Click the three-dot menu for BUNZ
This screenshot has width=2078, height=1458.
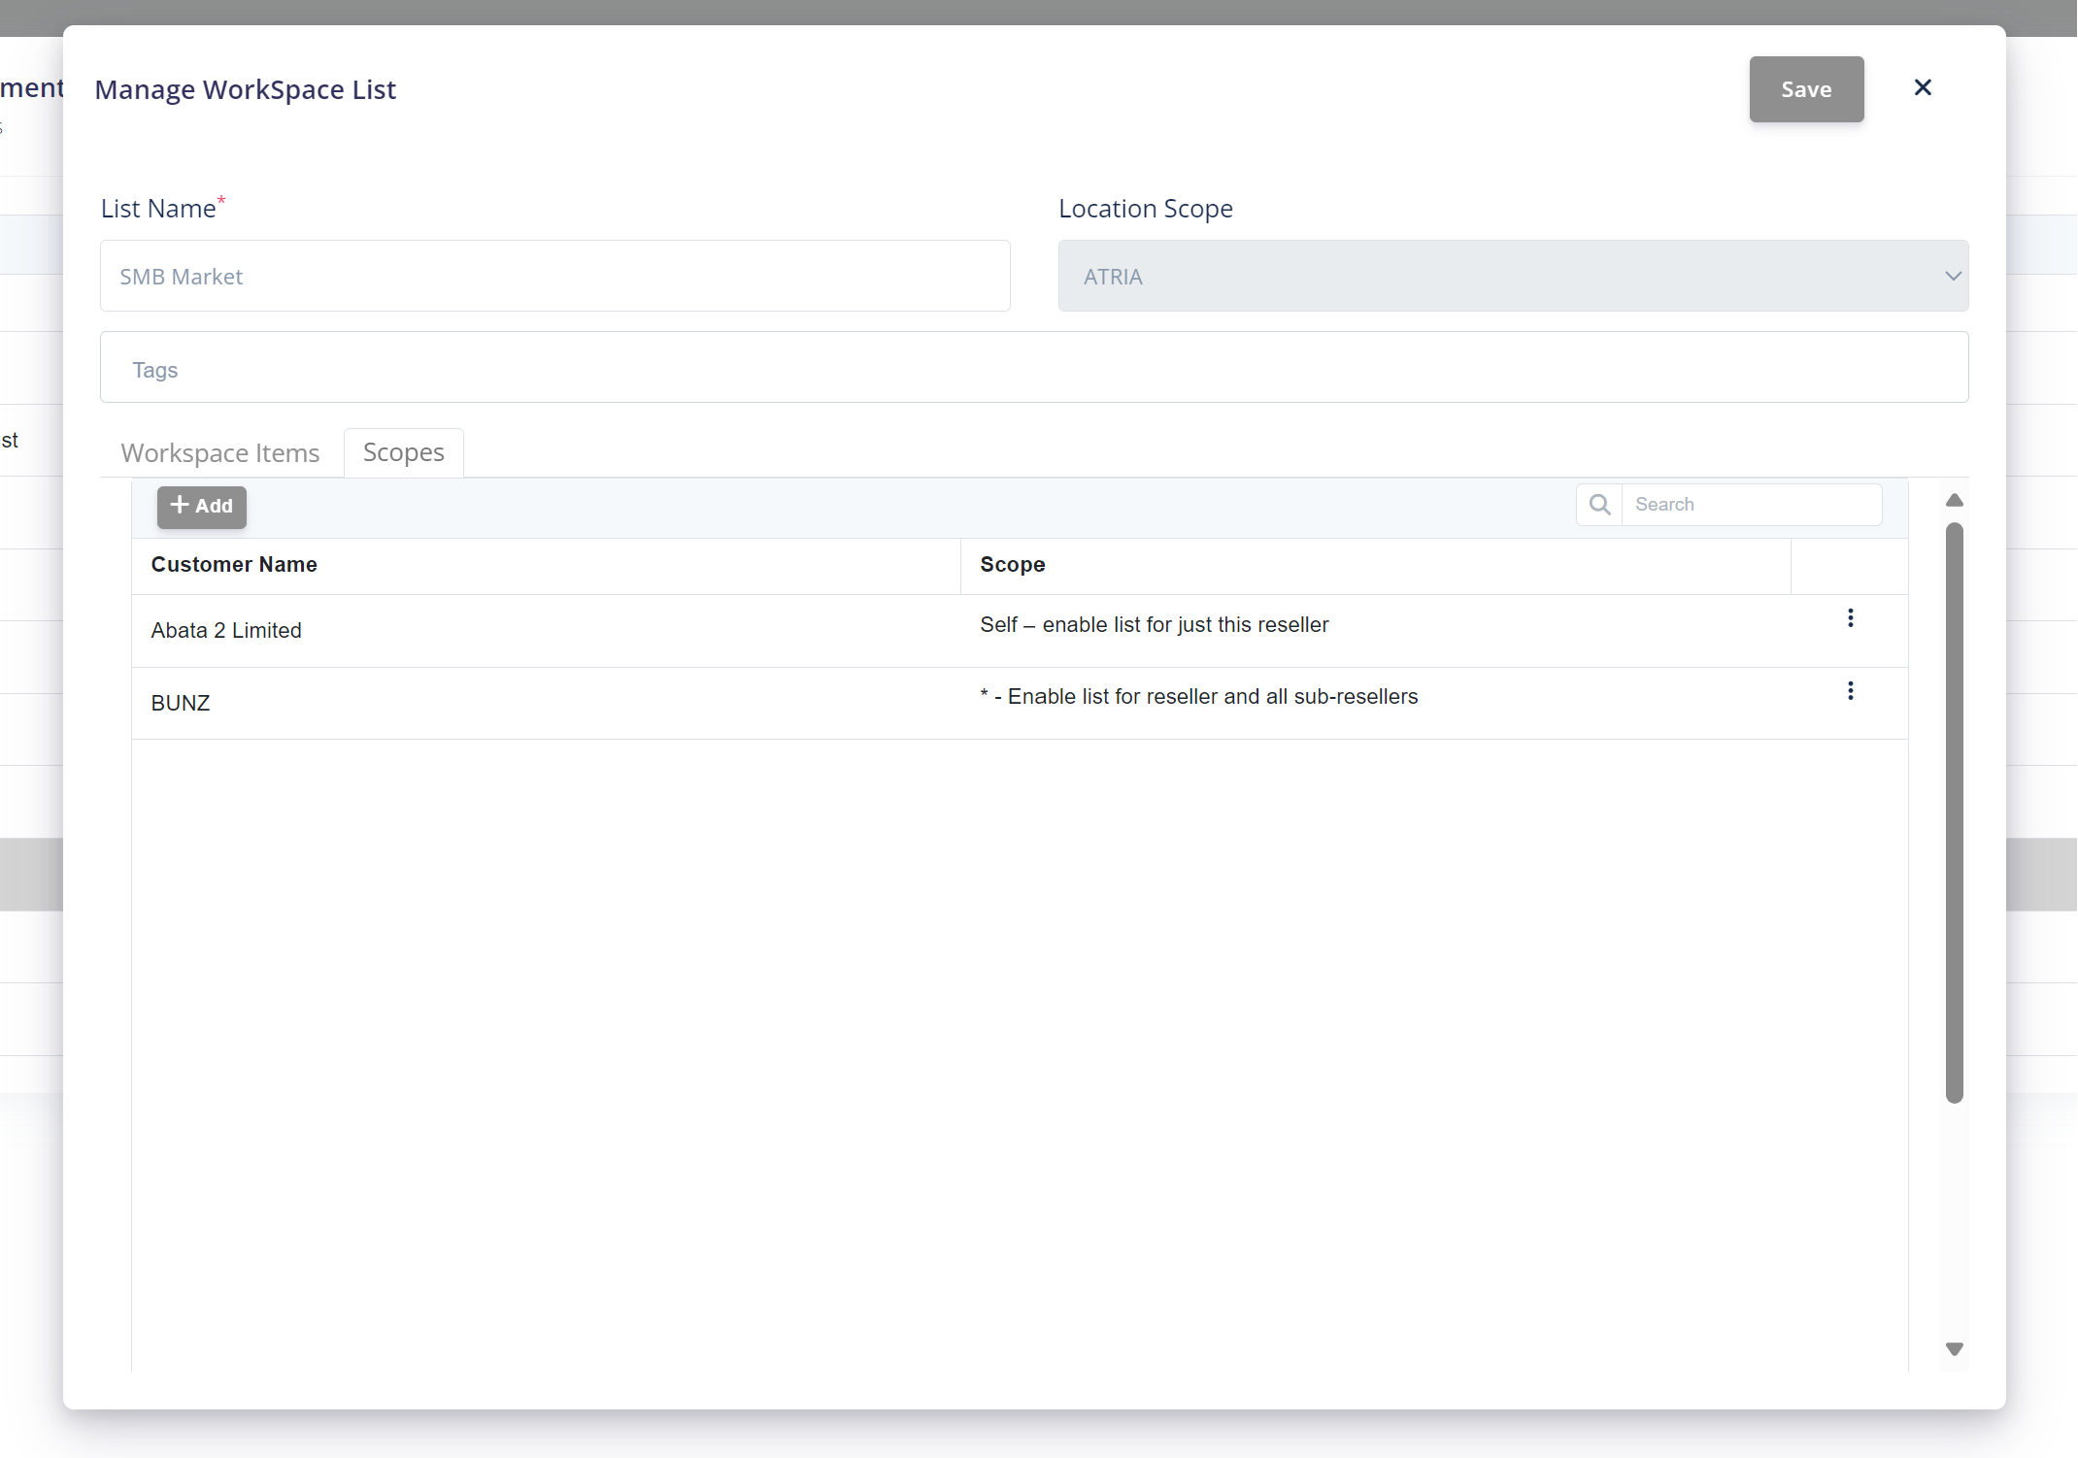coord(1851,689)
